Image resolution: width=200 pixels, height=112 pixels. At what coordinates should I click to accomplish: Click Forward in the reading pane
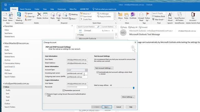143,27
